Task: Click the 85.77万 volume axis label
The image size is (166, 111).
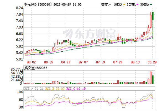Action: tap(17, 69)
